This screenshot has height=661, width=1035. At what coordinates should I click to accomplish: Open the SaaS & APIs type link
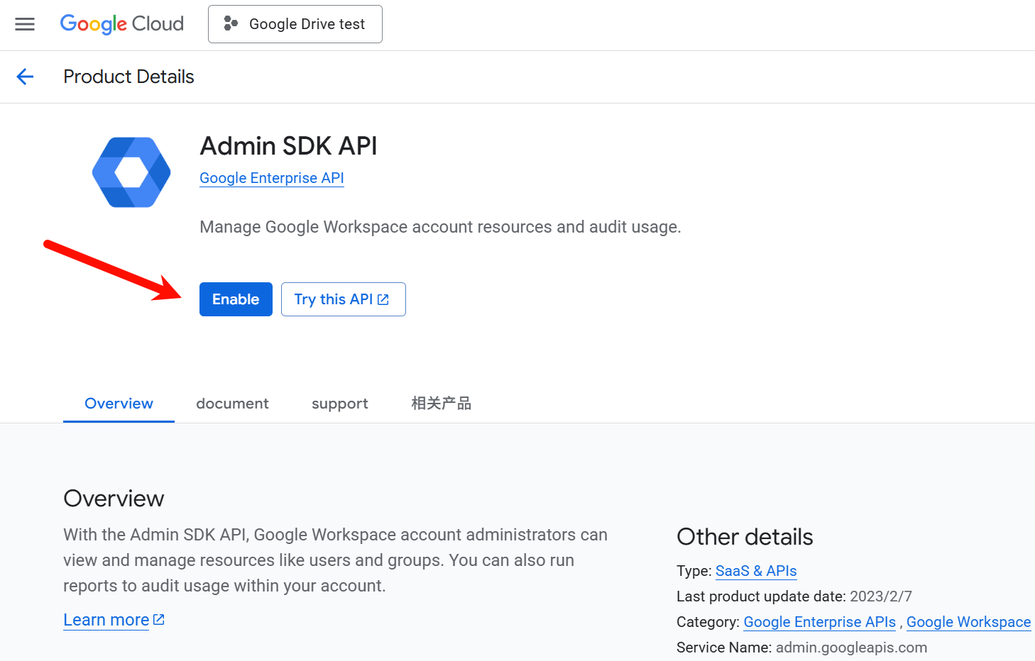756,571
